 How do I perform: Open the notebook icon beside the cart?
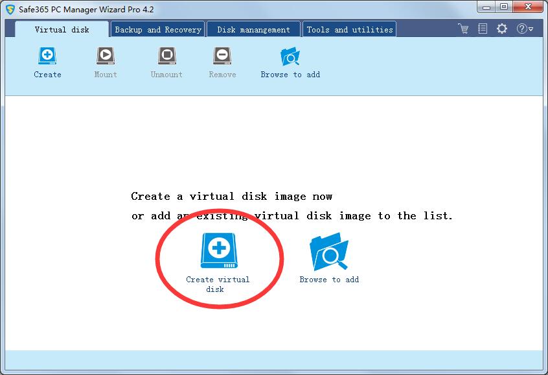point(483,29)
